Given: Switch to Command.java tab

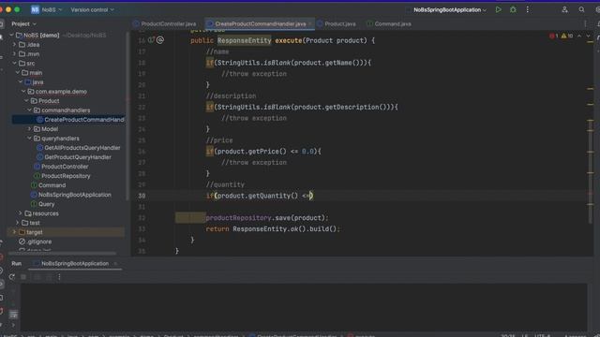Looking at the screenshot, I should (x=389, y=23).
